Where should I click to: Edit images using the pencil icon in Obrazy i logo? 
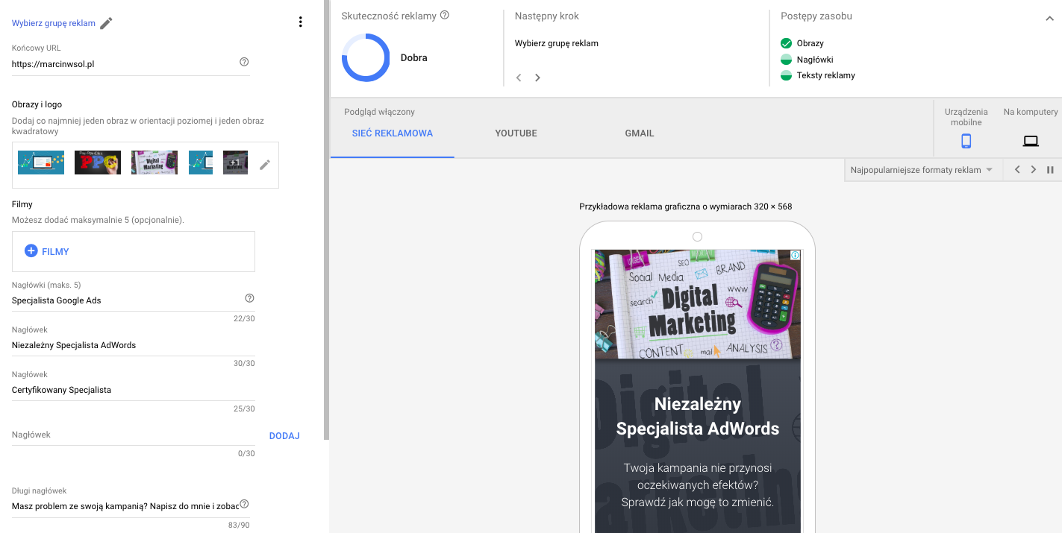[265, 165]
